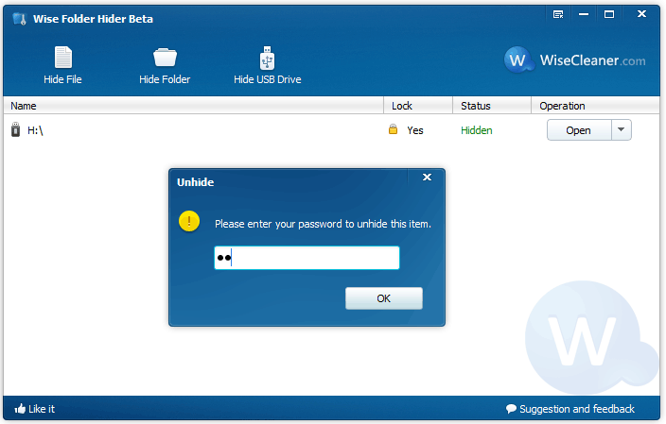The image size is (666, 424).
Task: Open Suggestion and feedback link
Action: click(570, 409)
